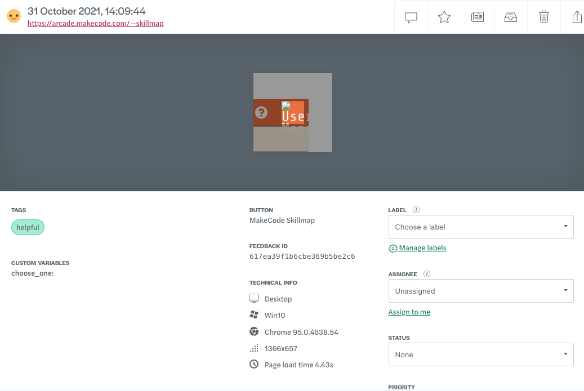Click the Desktop monitor icon under technical info
The height and width of the screenshot is (391, 584).
pyautogui.click(x=254, y=298)
